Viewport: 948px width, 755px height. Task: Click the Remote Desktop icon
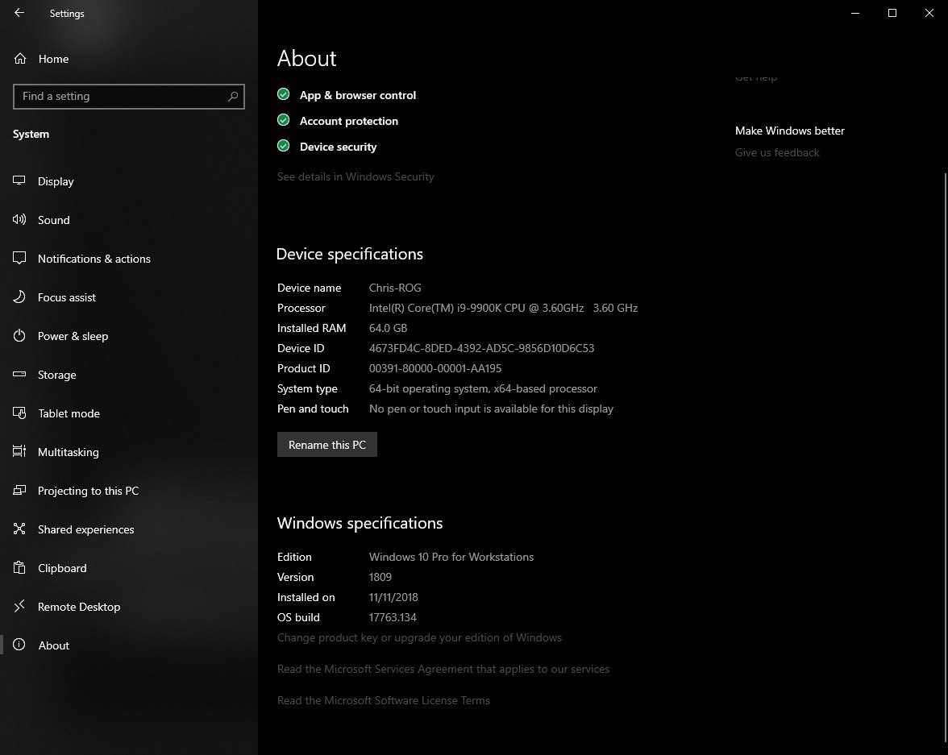point(19,606)
